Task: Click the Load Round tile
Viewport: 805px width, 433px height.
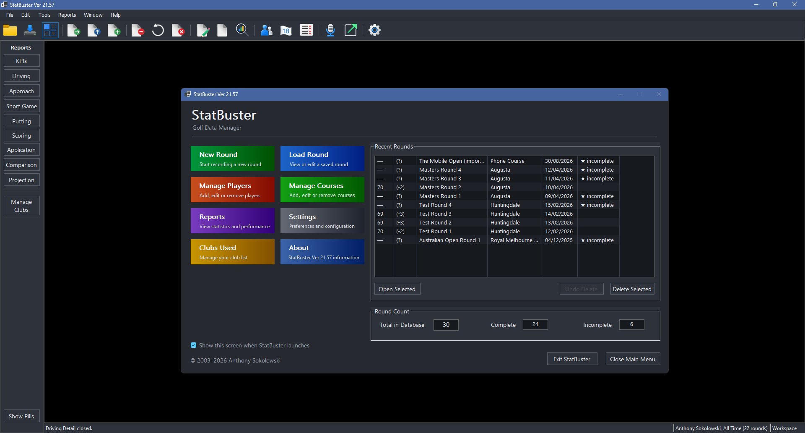Action: (322, 159)
